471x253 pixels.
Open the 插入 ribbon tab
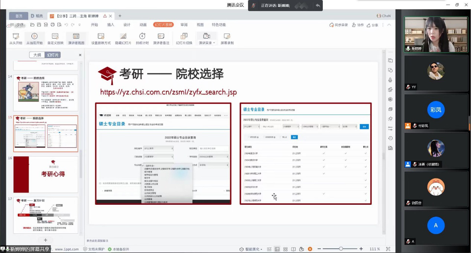coord(111,25)
